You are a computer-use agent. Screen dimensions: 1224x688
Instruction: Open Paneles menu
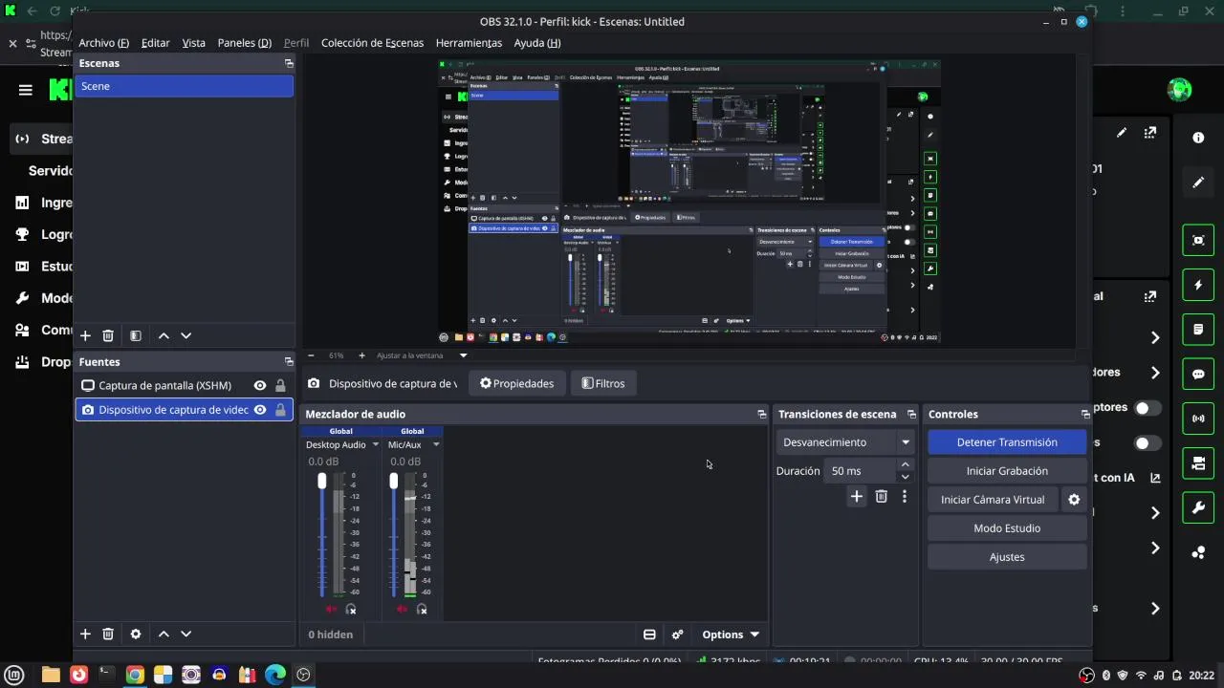point(245,43)
